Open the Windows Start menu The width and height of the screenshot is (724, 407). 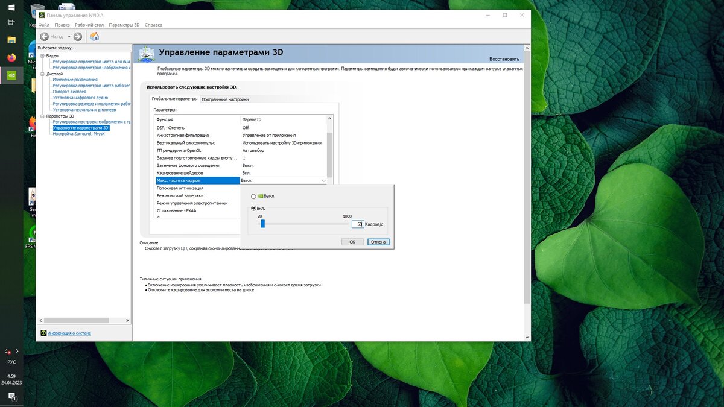coord(11,7)
